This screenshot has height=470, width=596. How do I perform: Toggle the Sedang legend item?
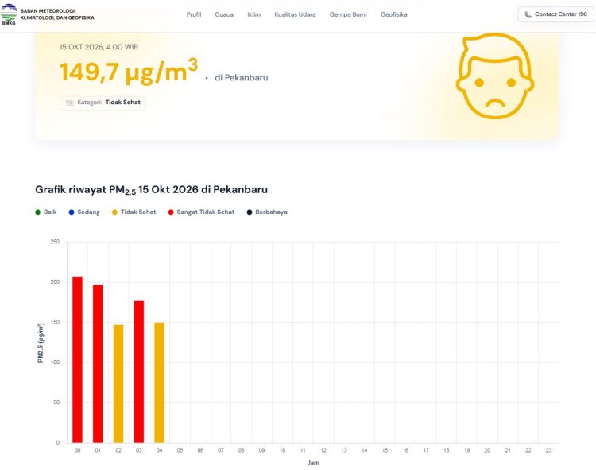click(x=84, y=212)
